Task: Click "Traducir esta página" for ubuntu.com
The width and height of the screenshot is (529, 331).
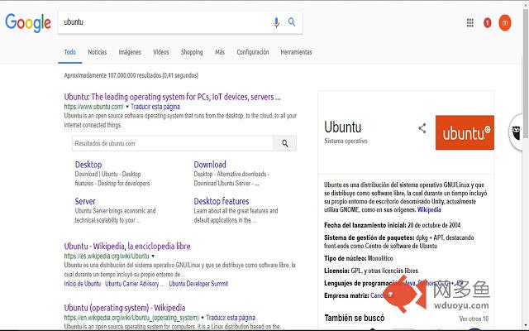Action: pos(155,107)
